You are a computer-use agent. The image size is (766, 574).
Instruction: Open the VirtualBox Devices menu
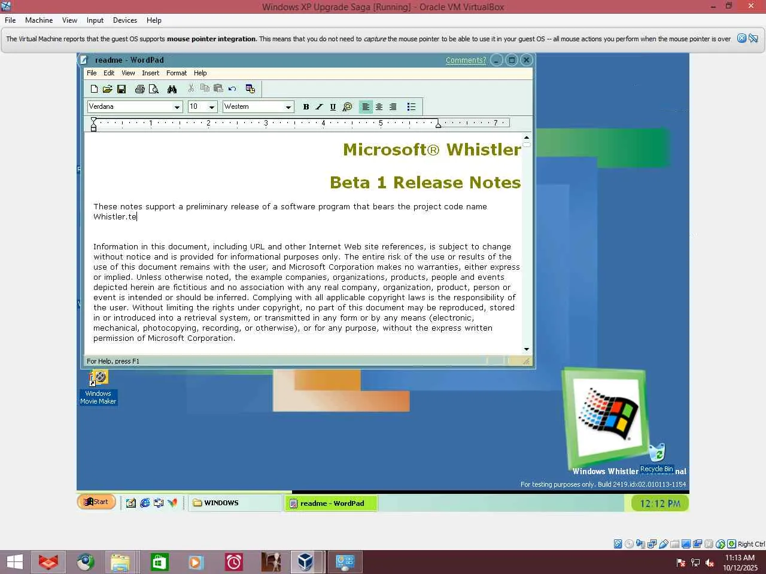click(x=125, y=20)
